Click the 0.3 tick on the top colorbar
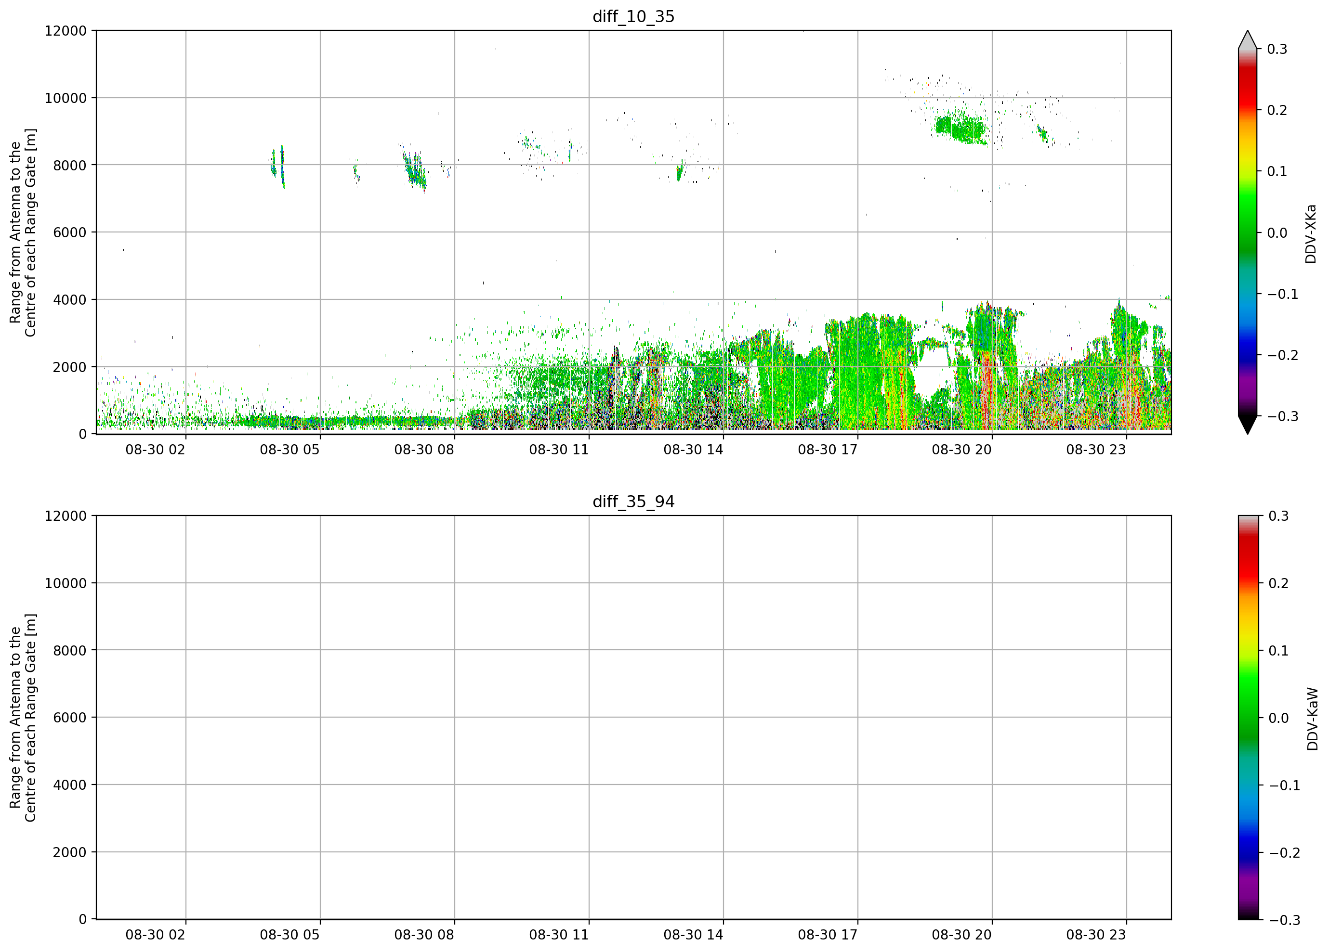1329x952 pixels. click(1277, 49)
